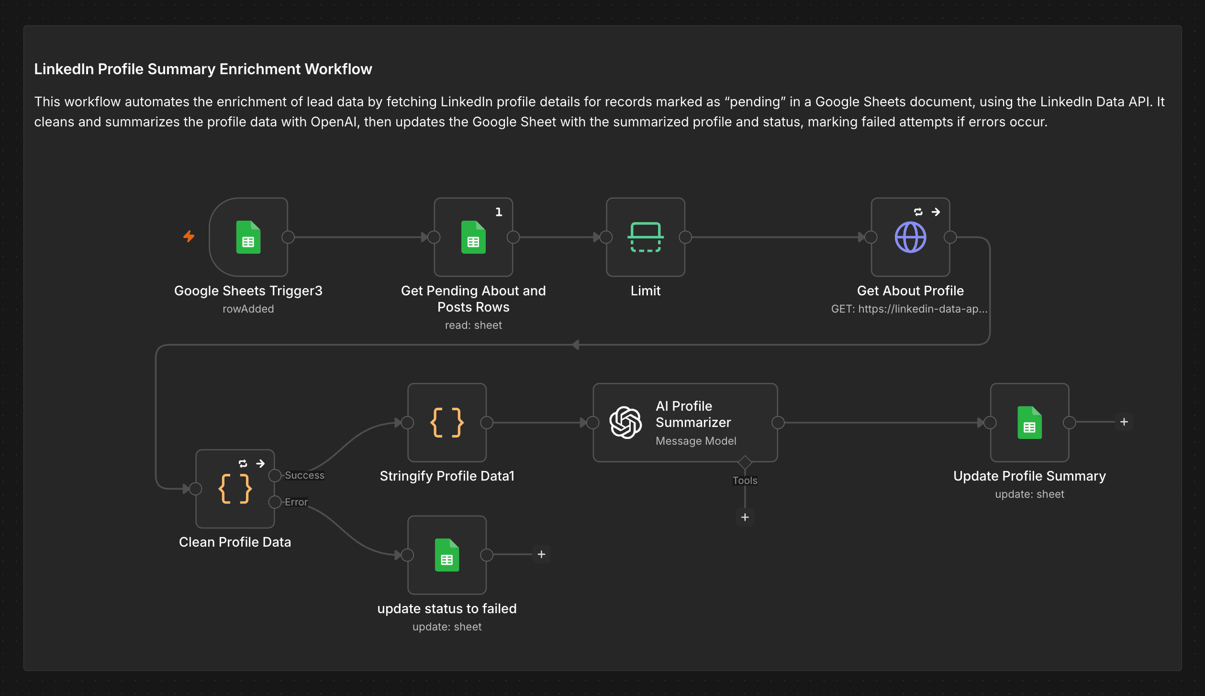Click the Success output port of Clean Profile Data

pos(275,475)
